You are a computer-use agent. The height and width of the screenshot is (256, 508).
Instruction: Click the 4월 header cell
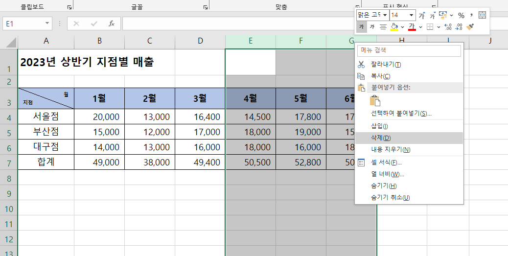tap(251, 98)
